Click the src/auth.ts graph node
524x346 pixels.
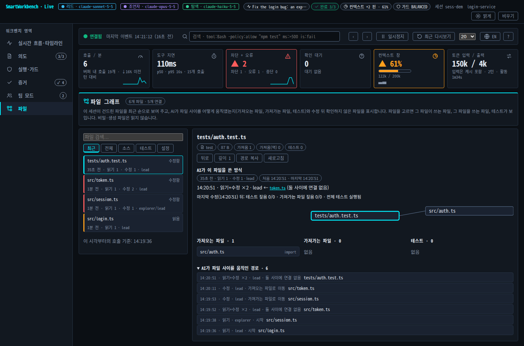[x=469, y=211]
